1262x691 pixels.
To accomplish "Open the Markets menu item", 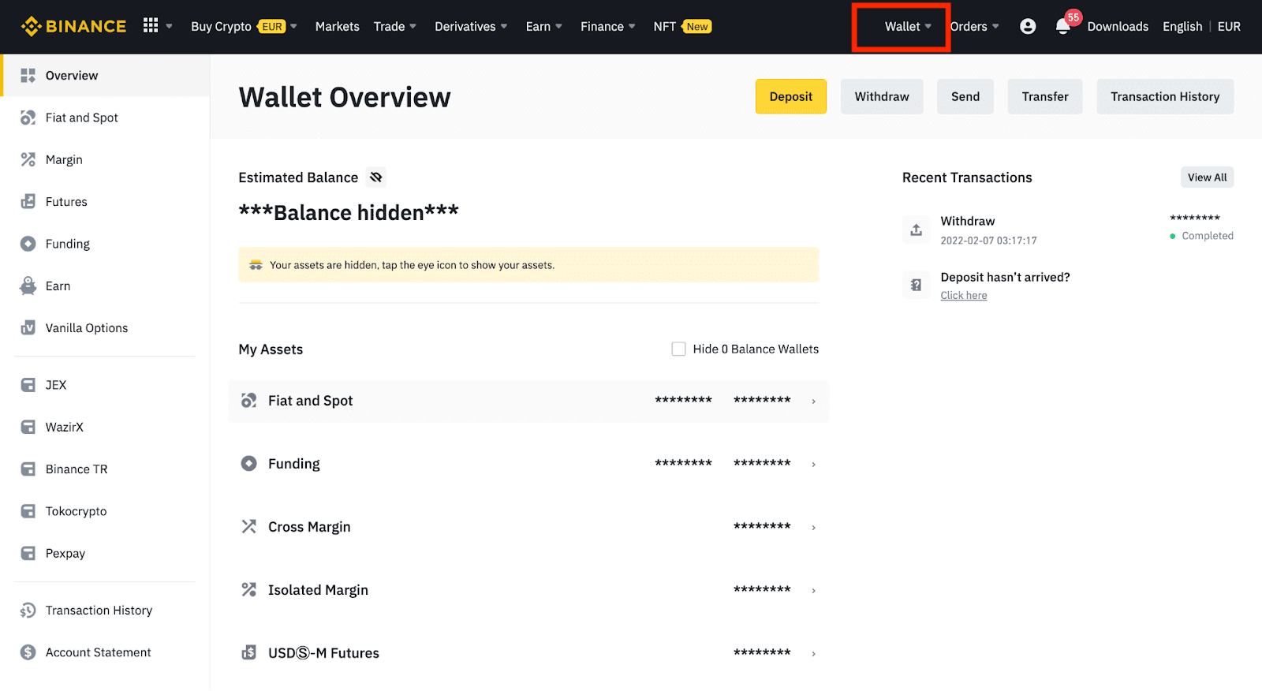I will point(337,26).
